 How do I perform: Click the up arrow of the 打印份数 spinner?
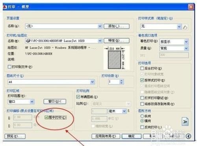coord(121,80)
